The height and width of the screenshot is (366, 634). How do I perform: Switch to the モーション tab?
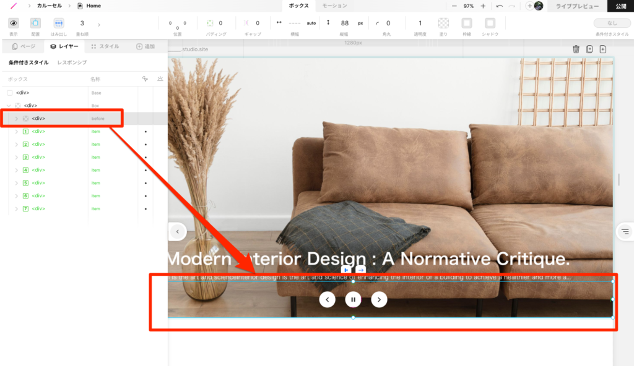point(334,6)
